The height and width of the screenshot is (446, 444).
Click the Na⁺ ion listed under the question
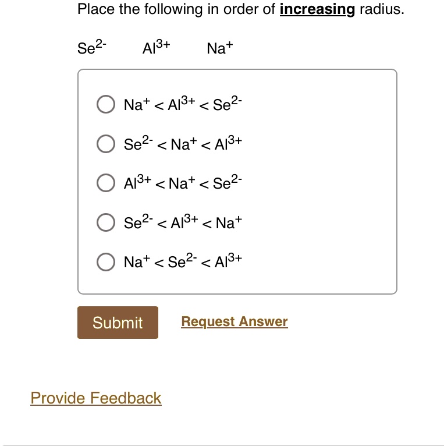220,48
